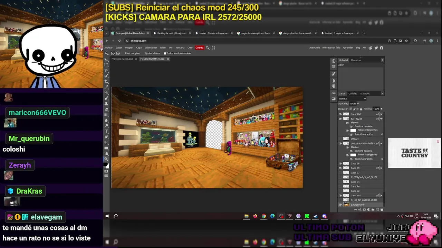Click the photopea.com address bar
The width and height of the screenshot is (442, 248).
point(256,41)
